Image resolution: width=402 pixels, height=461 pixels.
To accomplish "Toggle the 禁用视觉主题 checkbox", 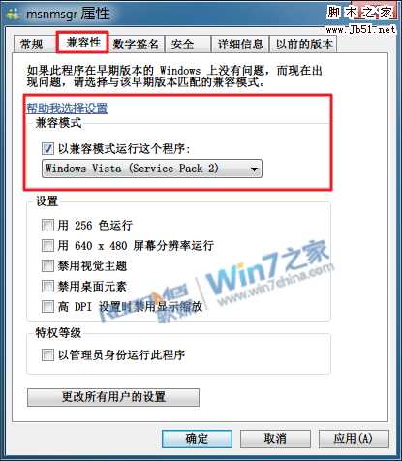I will click(47, 266).
